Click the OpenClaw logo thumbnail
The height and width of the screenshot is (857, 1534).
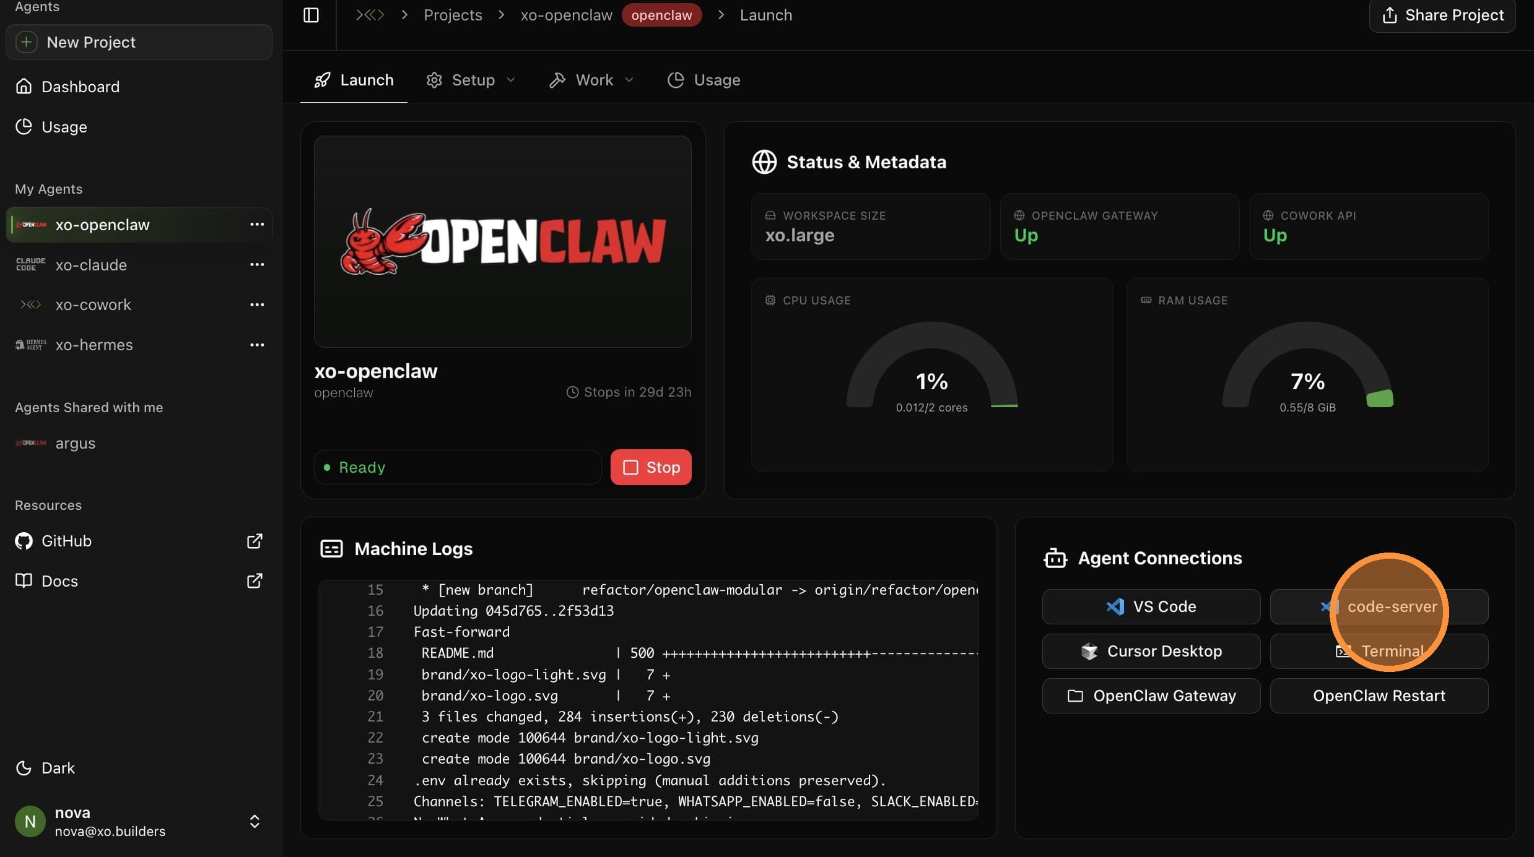[502, 241]
